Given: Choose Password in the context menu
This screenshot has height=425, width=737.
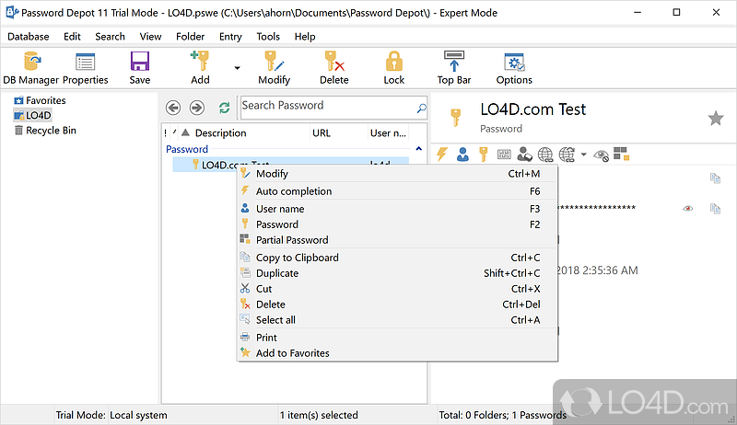Looking at the screenshot, I should pyautogui.click(x=397, y=224).
